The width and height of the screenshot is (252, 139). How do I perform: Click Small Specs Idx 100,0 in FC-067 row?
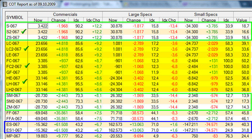pos(226,61)
